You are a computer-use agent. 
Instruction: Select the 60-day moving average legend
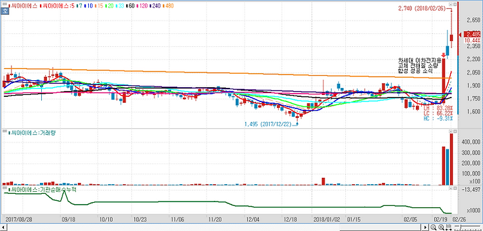tap(130, 6)
